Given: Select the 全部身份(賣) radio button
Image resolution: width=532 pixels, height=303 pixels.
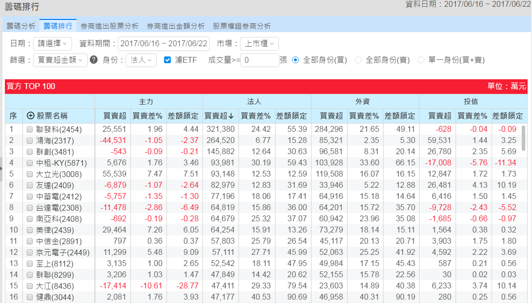Looking at the screenshot, I should coord(358,60).
